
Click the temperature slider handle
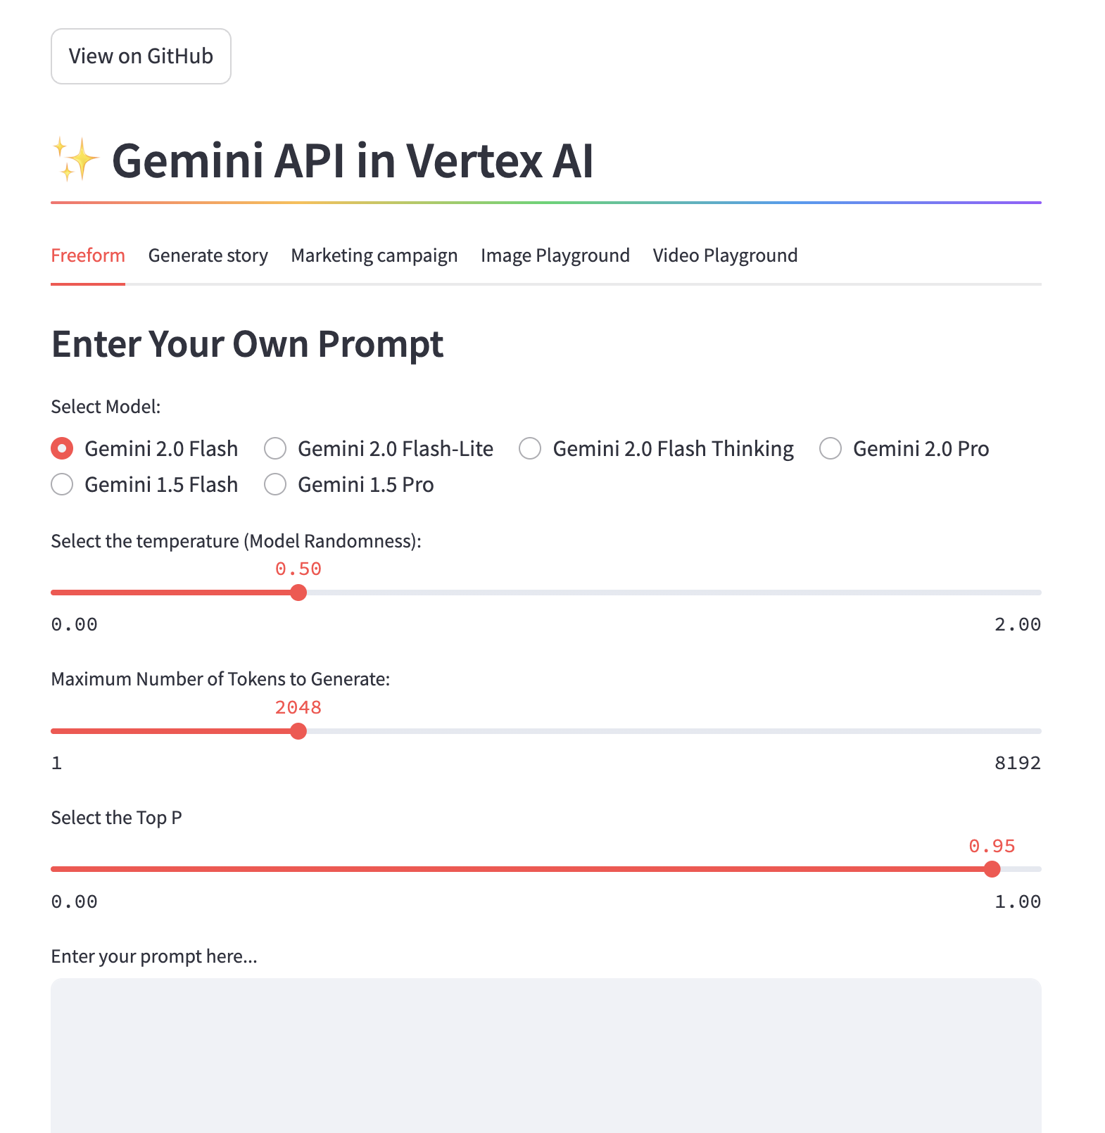click(298, 593)
